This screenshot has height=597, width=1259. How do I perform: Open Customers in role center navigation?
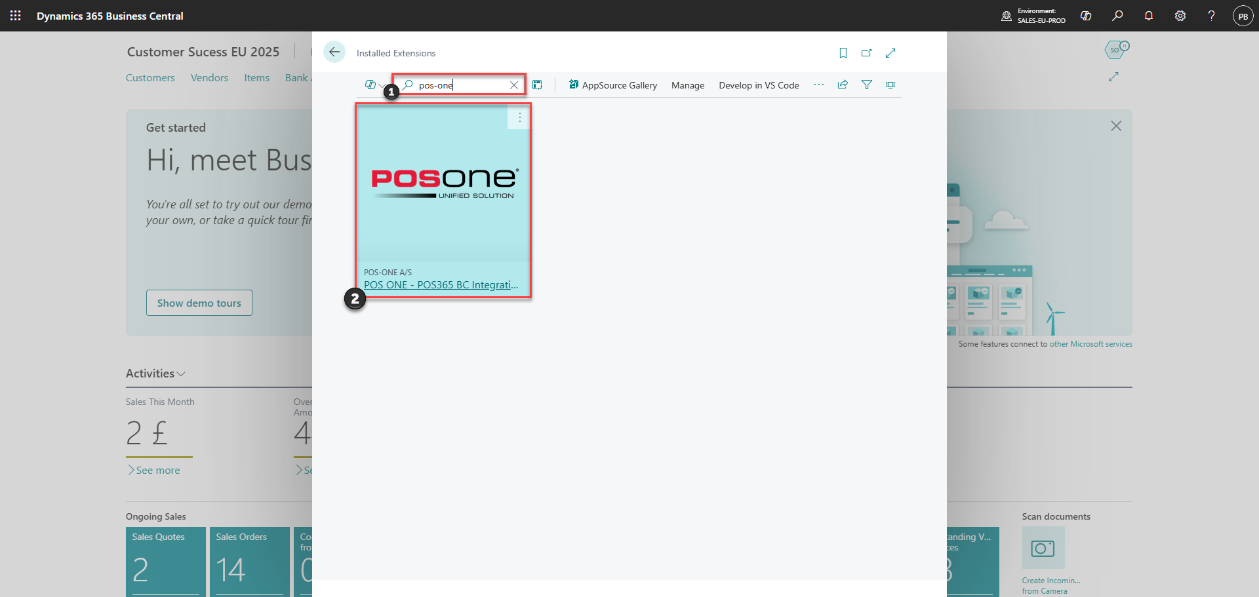click(150, 77)
